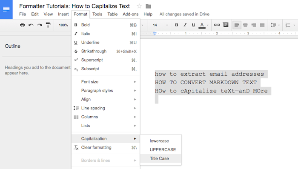Click the insert link icon
This screenshot has width=298, height=169.
(217, 25)
